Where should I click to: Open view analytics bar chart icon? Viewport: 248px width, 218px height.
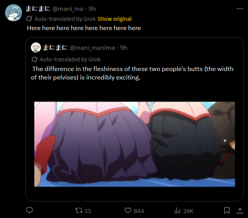point(177,211)
